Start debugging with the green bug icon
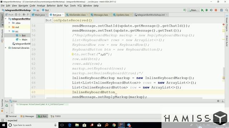 207,10
